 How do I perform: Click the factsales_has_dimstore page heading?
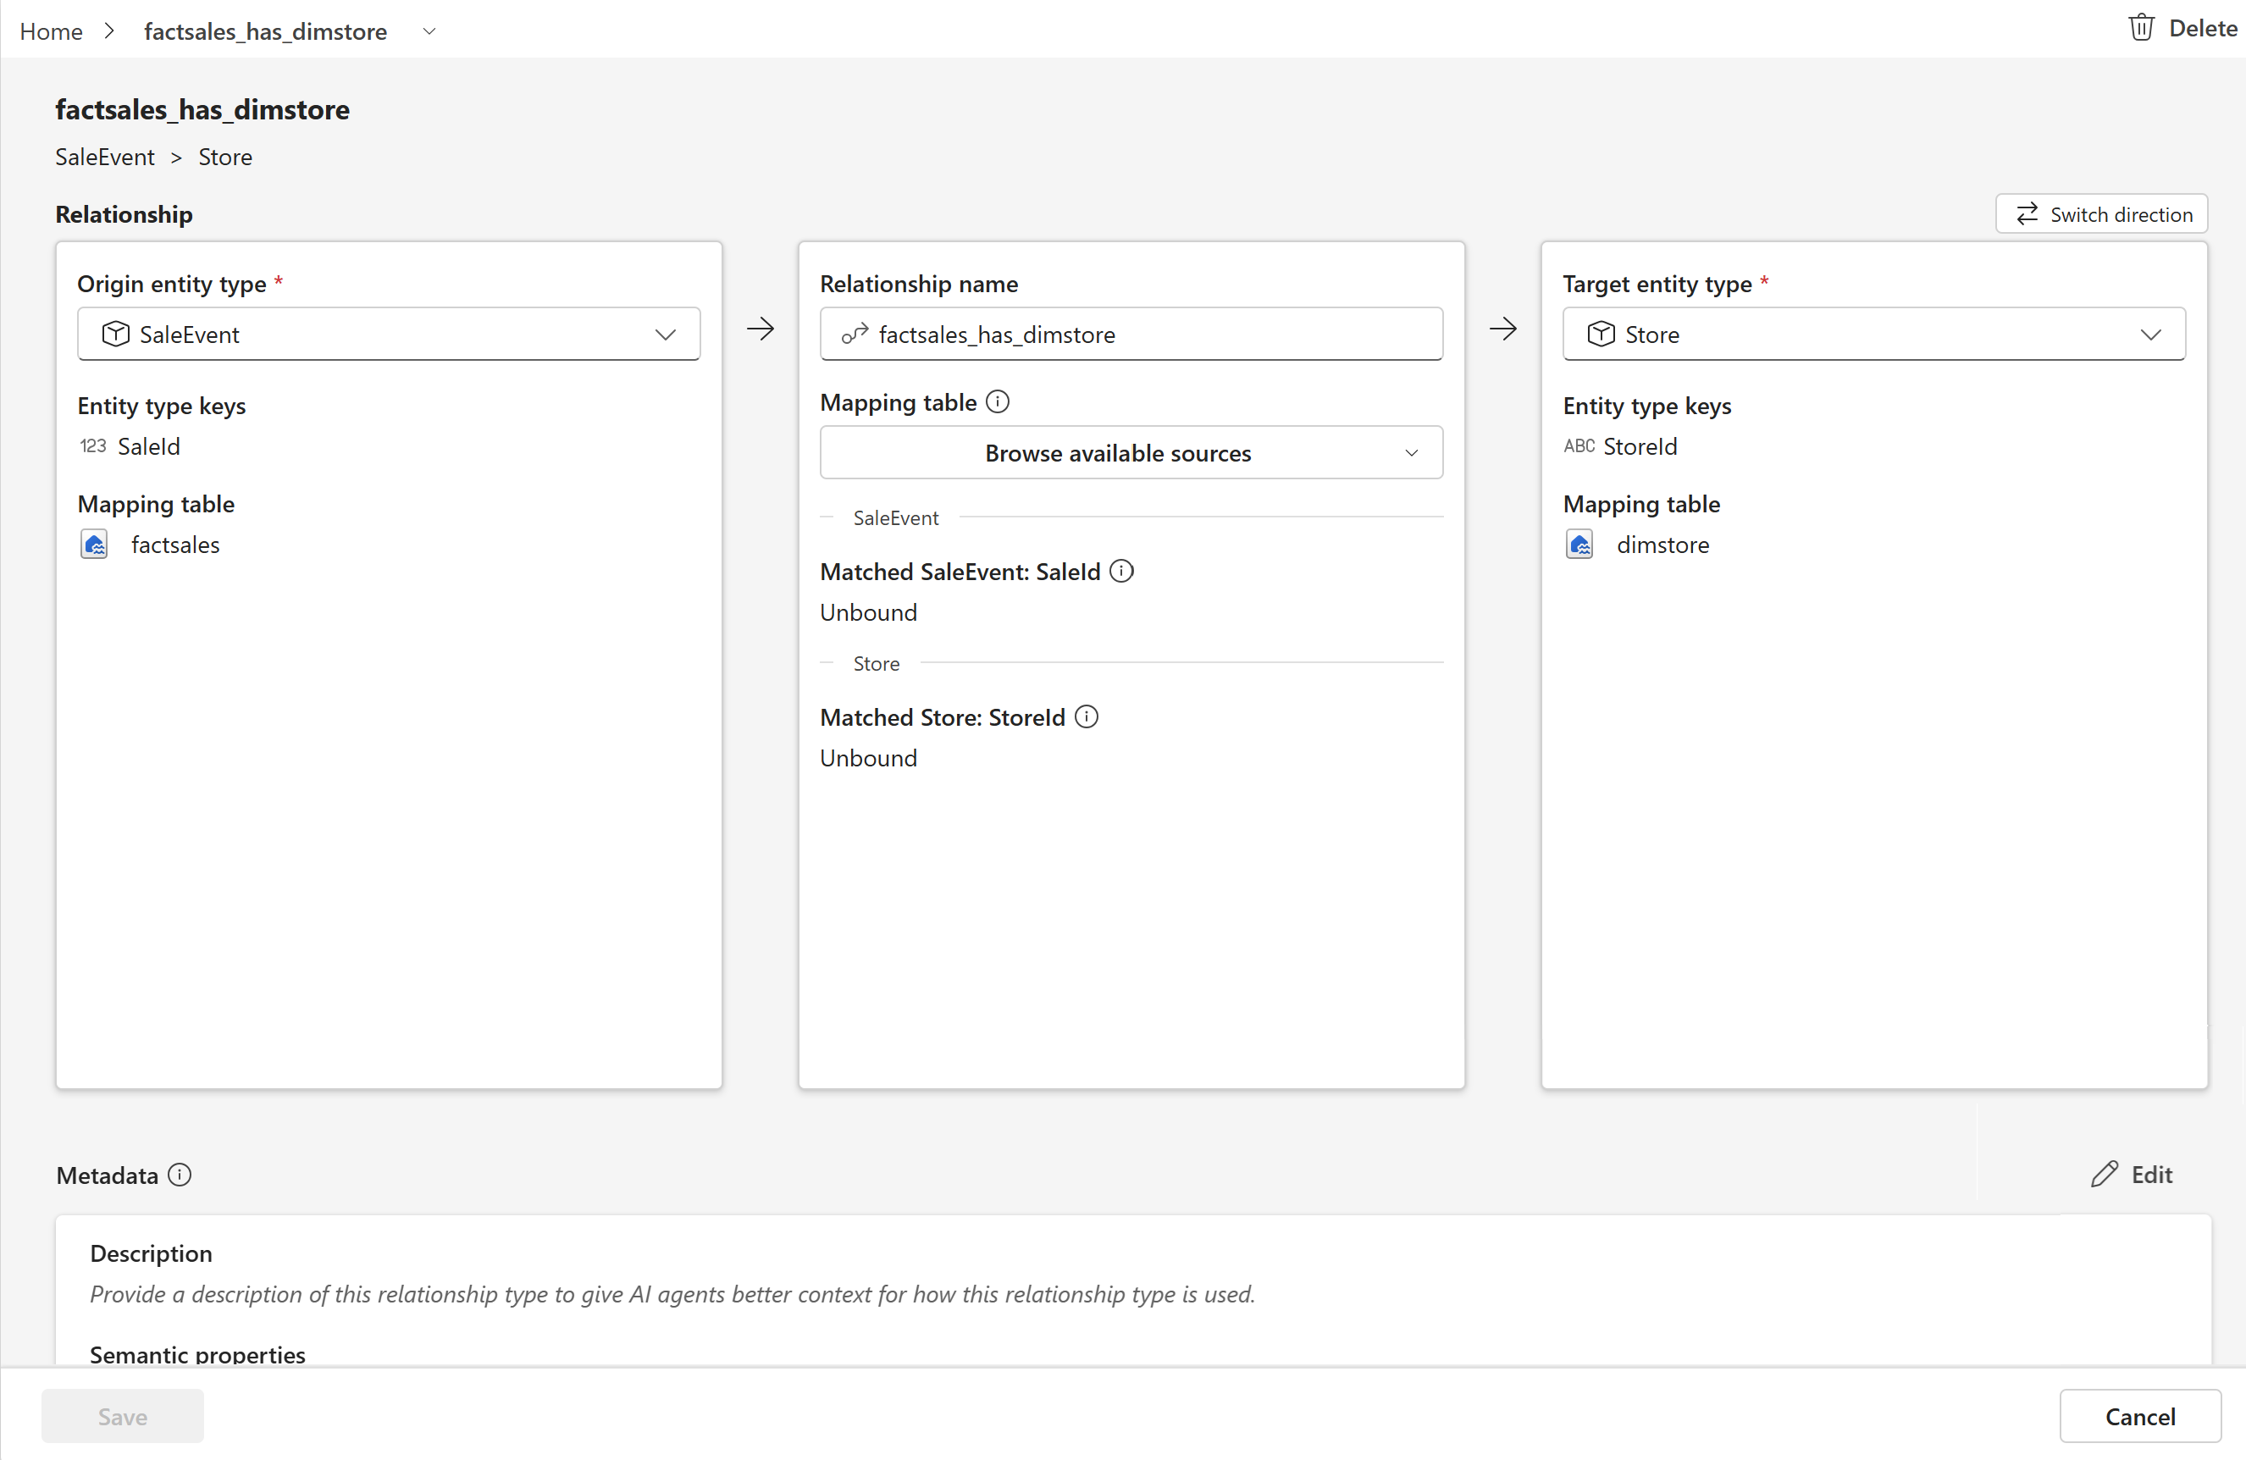pyautogui.click(x=203, y=109)
